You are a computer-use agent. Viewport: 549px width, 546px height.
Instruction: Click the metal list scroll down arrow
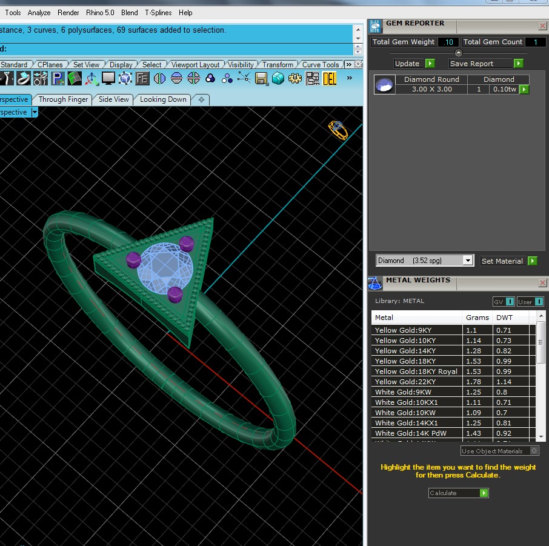click(x=541, y=436)
